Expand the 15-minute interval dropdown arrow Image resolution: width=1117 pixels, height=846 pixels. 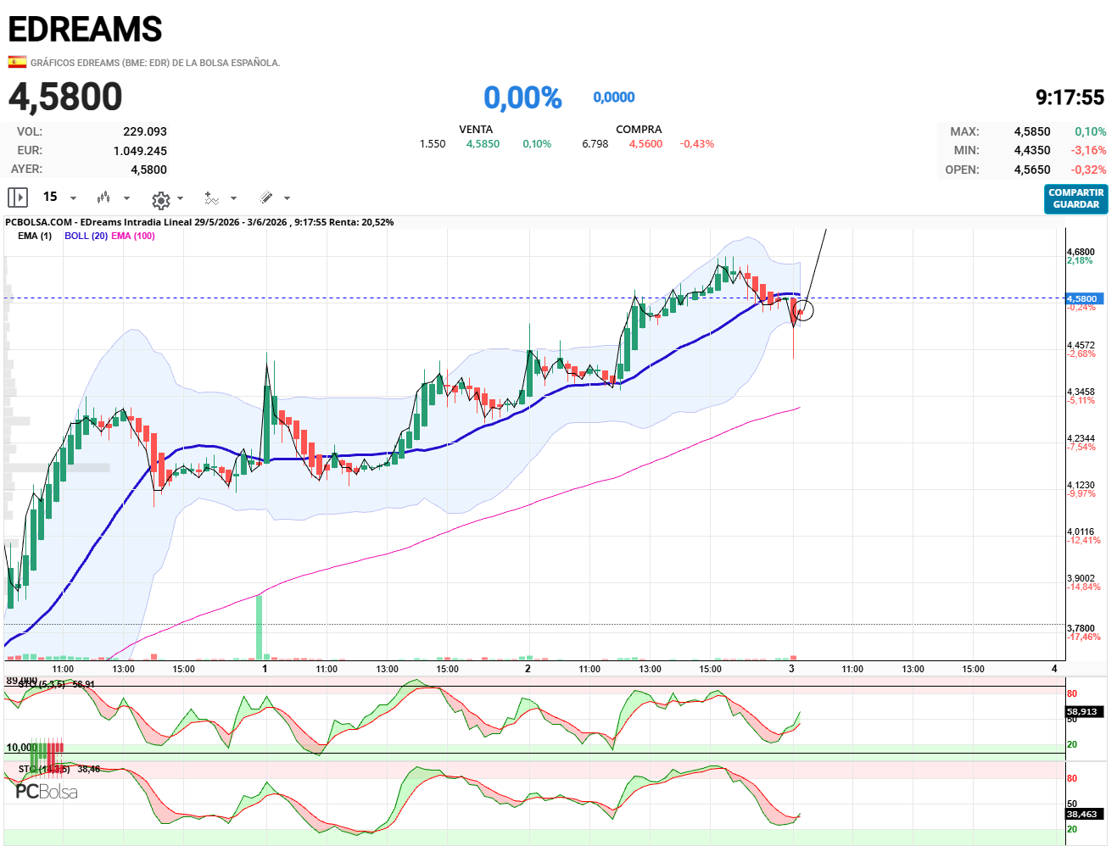click(x=73, y=198)
